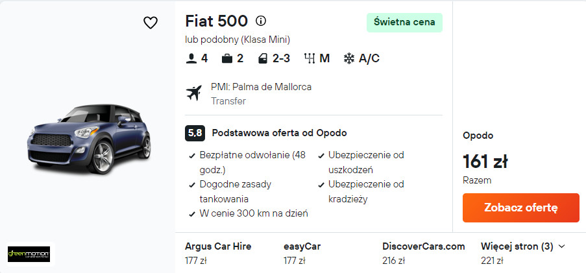The width and height of the screenshot is (586, 273).
Task: Click the info icon next to Fiat 500
Action: [261, 21]
